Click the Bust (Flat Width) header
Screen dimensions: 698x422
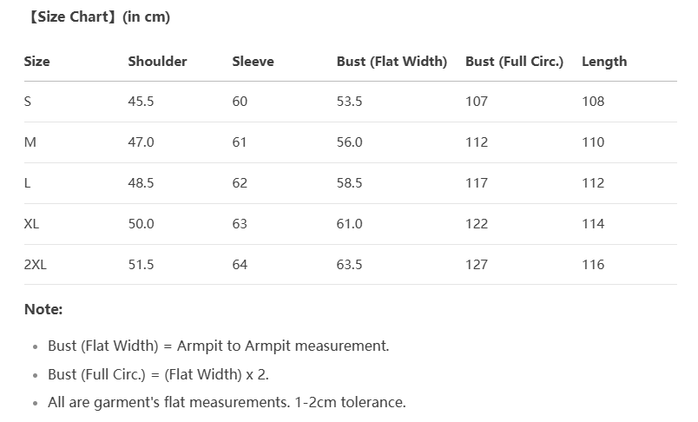click(x=392, y=62)
